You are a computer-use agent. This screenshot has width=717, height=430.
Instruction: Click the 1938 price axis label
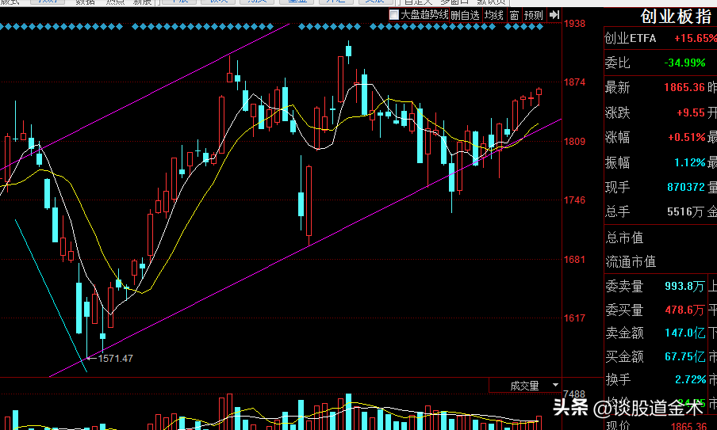pos(574,24)
